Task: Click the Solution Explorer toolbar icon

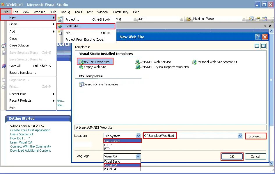Action: (x=251, y=19)
